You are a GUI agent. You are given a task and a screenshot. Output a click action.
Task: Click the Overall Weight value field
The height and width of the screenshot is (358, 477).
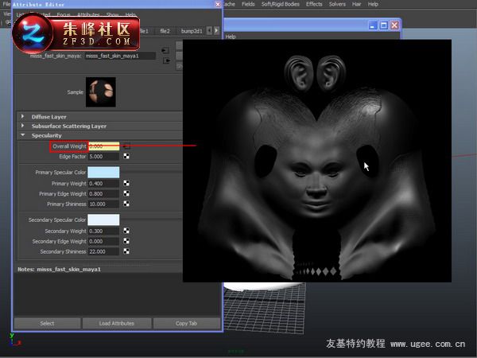point(103,146)
